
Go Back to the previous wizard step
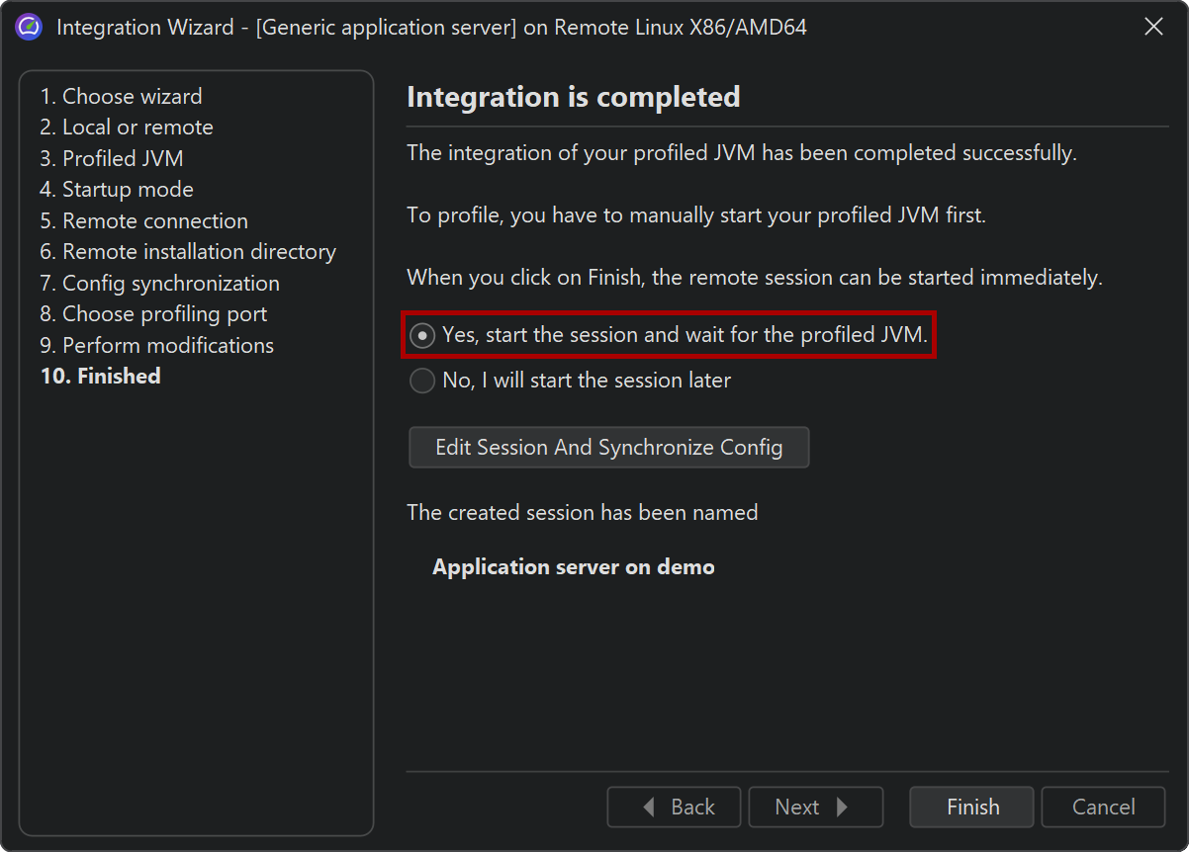[674, 808]
